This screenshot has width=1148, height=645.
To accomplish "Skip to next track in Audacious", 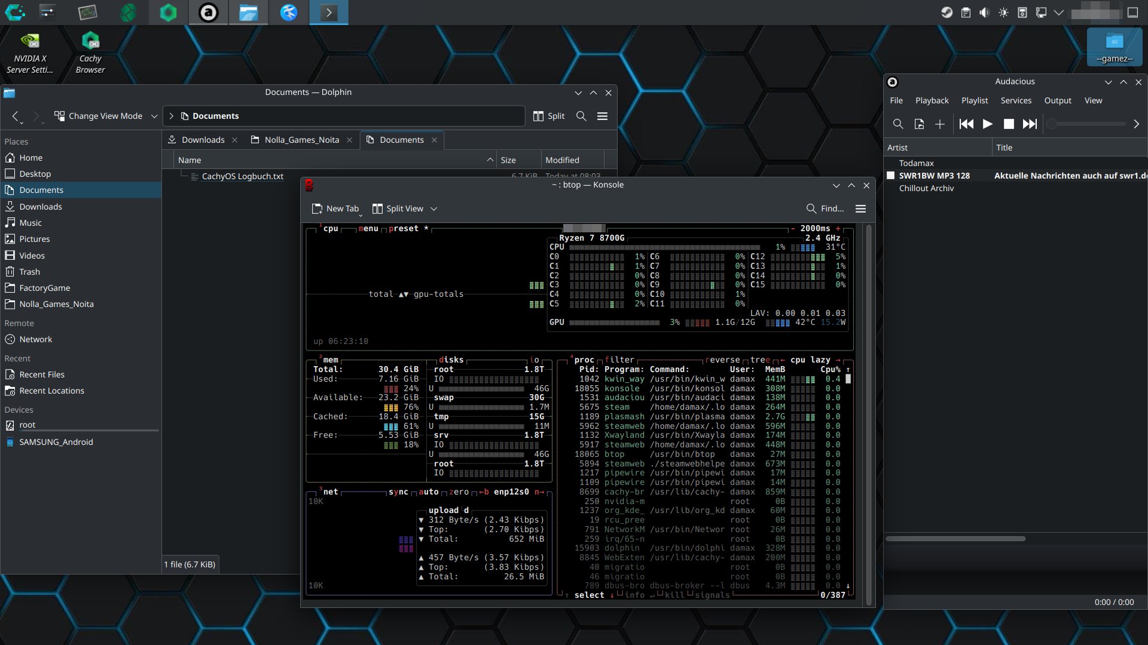I will [1030, 124].
